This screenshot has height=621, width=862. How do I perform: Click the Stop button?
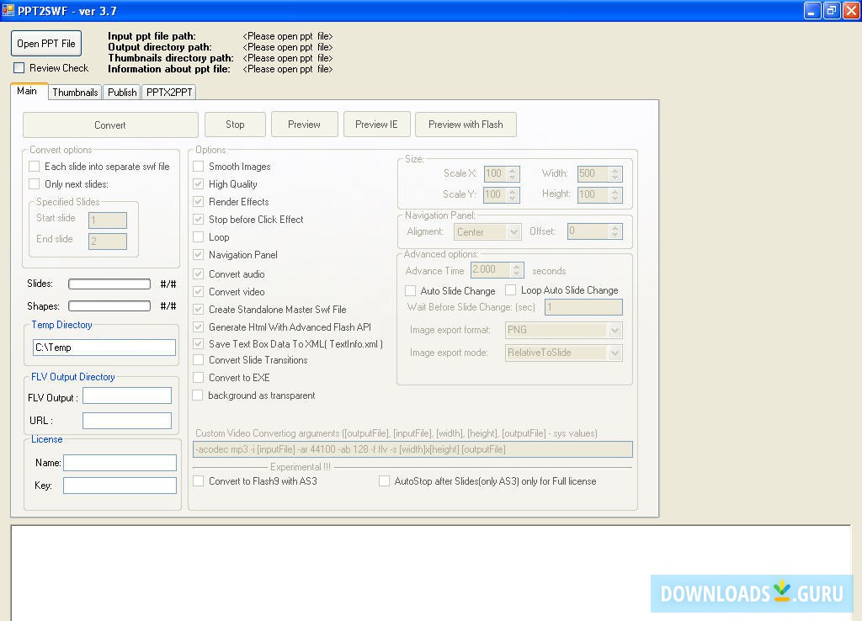click(235, 124)
